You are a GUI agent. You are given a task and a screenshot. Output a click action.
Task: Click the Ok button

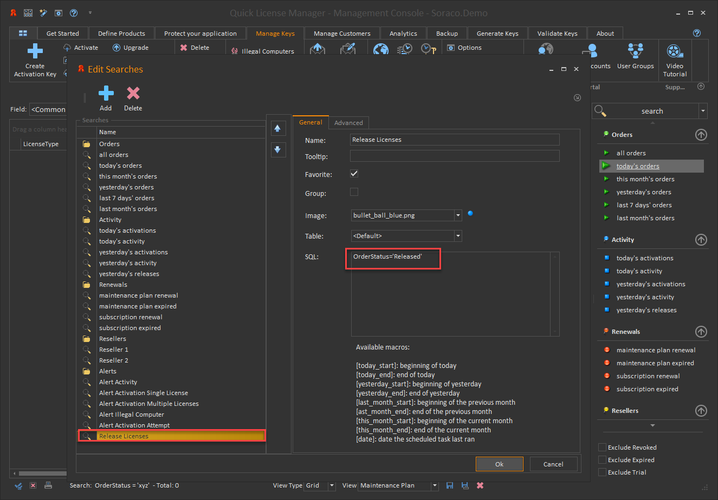pos(499,464)
